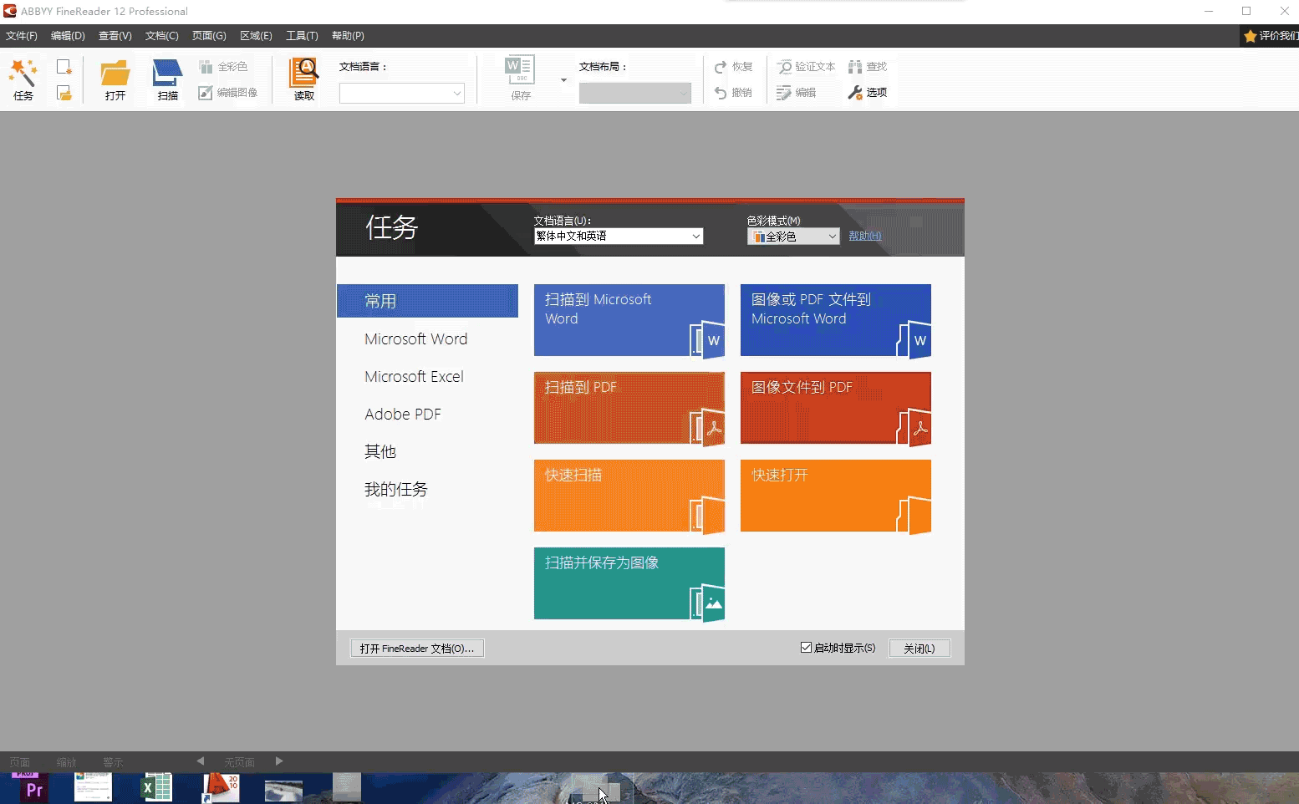Start the teal 扫描并保存为图像 tile
The width and height of the screenshot is (1299, 804).
(629, 583)
